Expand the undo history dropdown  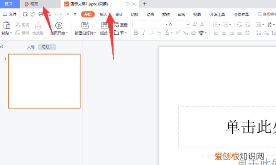[61, 14]
